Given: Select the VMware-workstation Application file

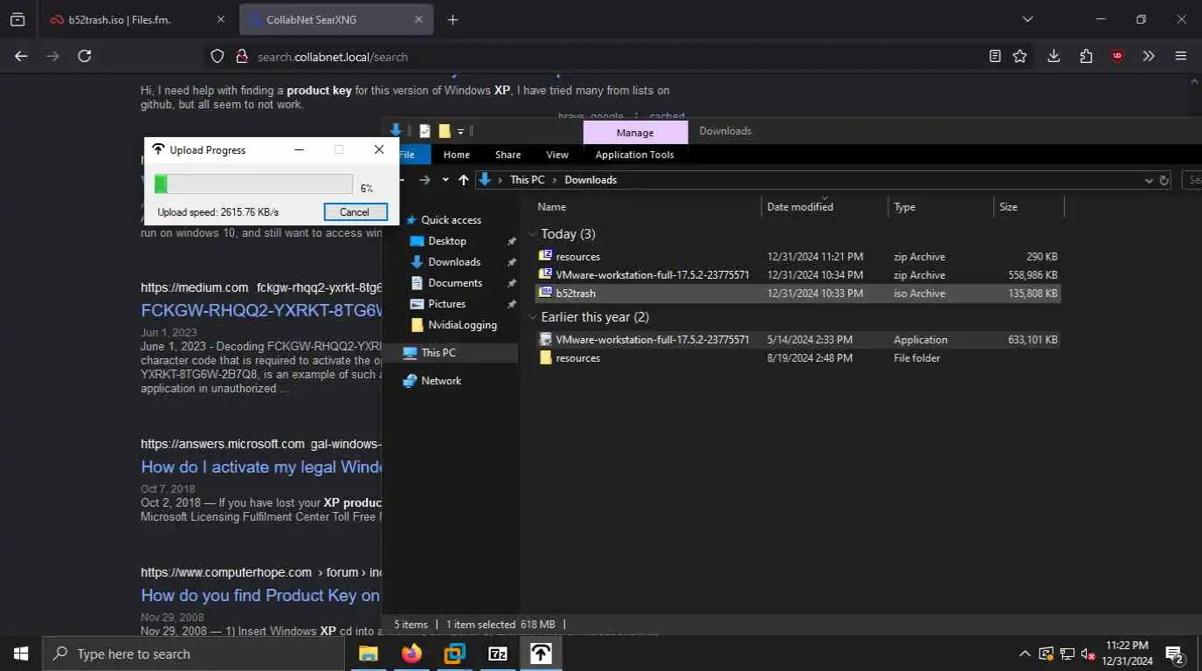Looking at the screenshot, I should (x=798, y=340).
